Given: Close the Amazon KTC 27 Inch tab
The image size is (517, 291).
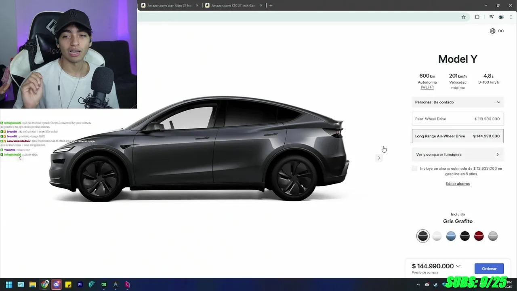Looking at the screenshot, I should tap(261, 6).
